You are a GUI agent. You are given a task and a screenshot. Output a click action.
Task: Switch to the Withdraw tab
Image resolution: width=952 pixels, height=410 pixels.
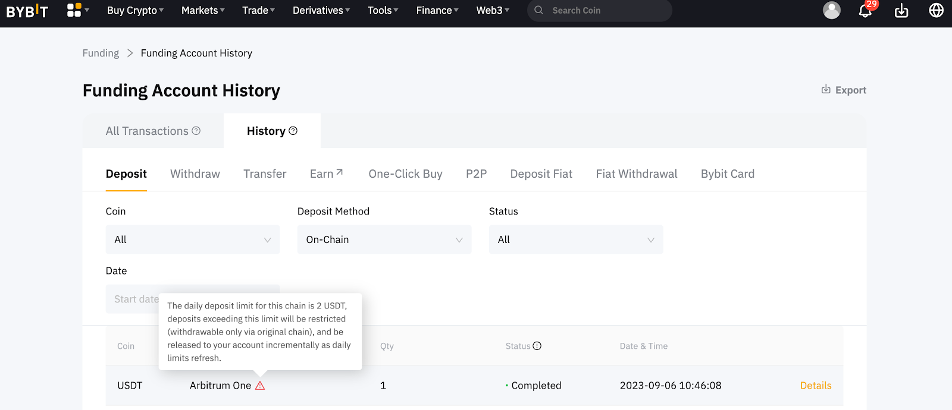(195, 174)
